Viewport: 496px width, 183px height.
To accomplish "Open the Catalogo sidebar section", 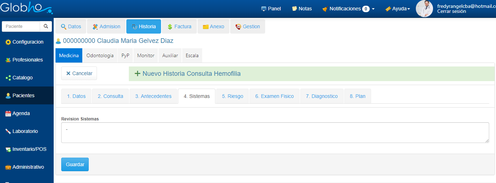I will (x=22, y=78).
